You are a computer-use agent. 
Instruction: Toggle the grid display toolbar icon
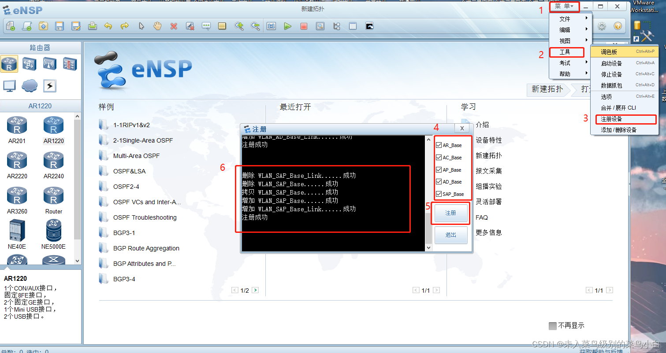click(353, 26)
